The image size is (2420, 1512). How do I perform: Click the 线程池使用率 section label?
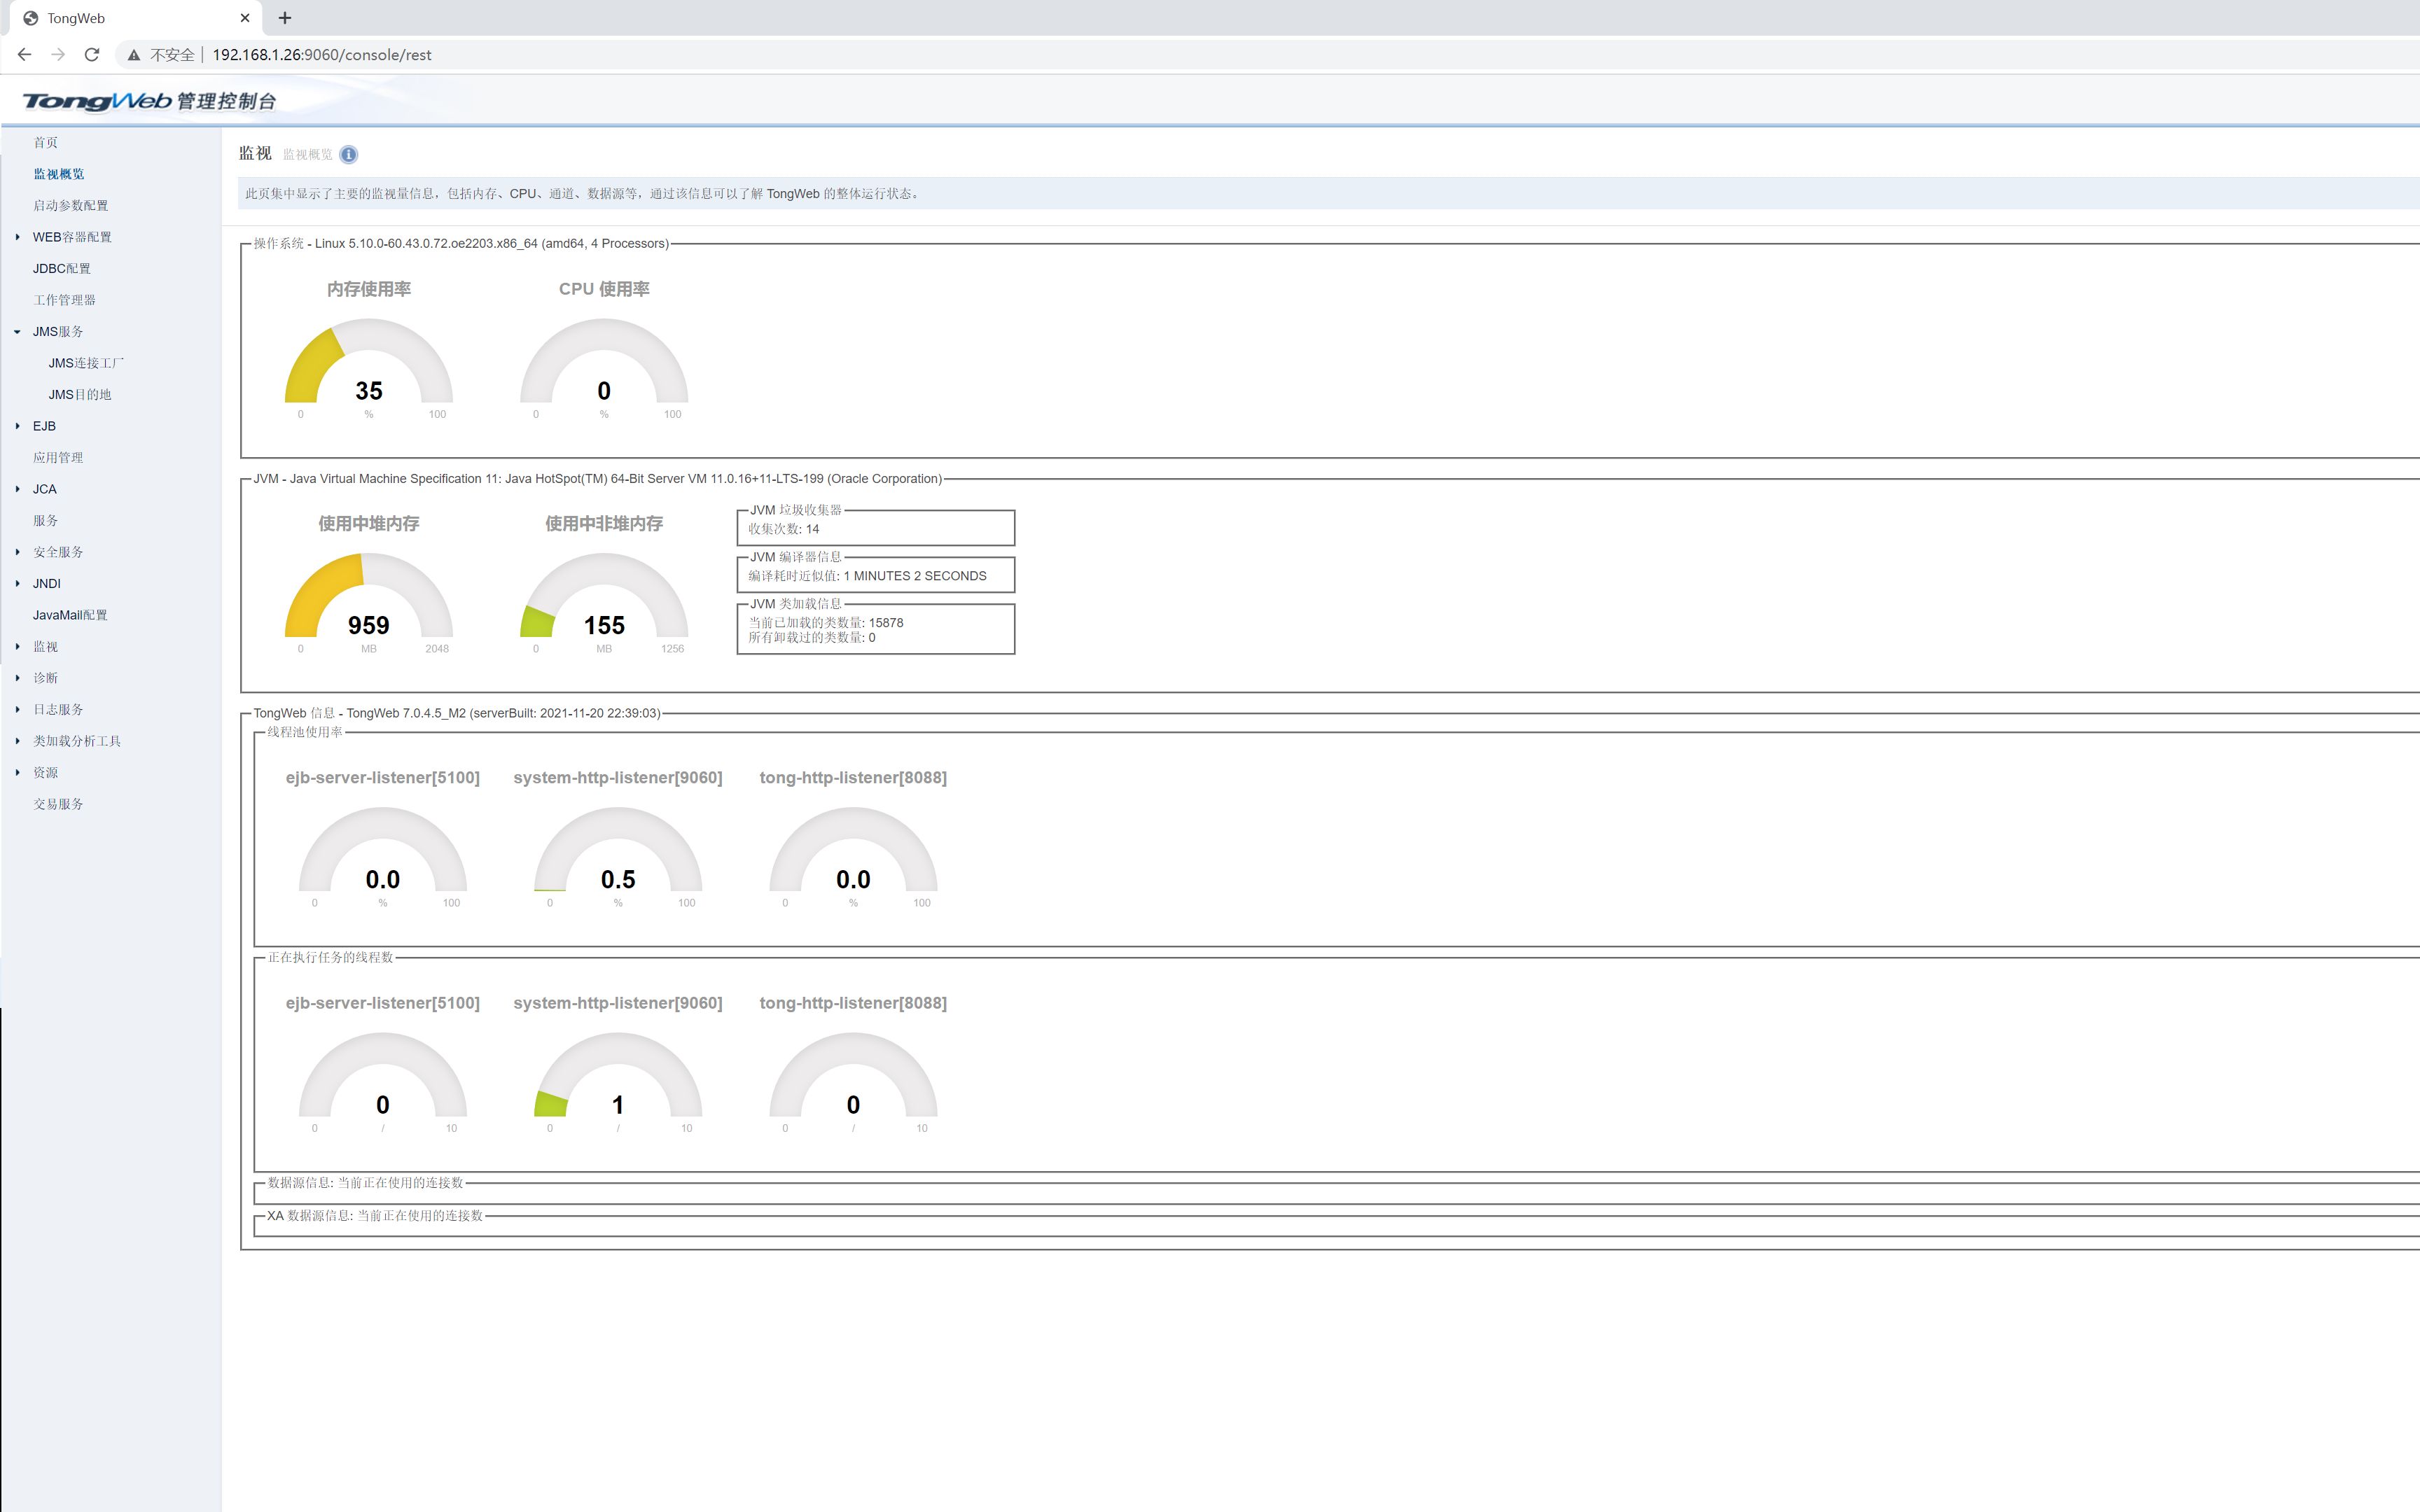(305, 732)
